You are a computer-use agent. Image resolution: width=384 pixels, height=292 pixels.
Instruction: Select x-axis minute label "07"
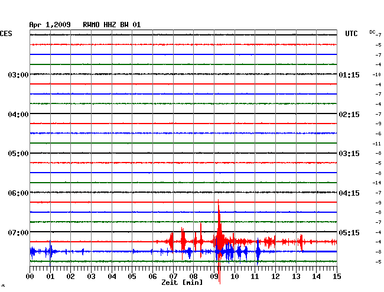(x=173, y=277)
